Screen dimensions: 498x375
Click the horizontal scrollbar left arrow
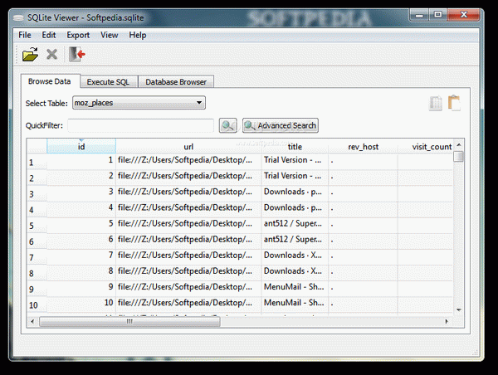[x=32, y=321]
